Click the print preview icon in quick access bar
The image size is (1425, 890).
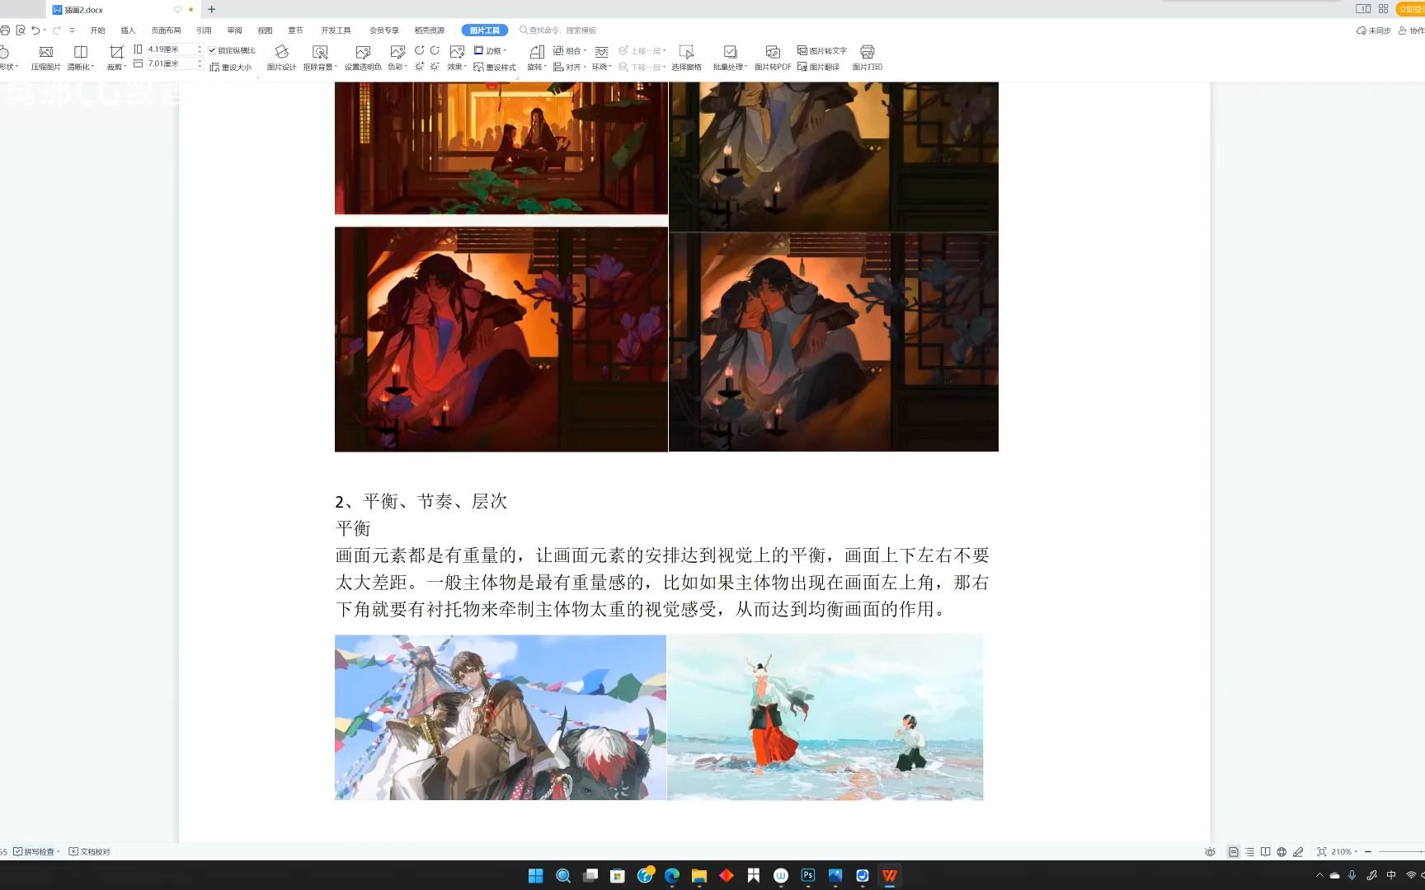[21, 30]
